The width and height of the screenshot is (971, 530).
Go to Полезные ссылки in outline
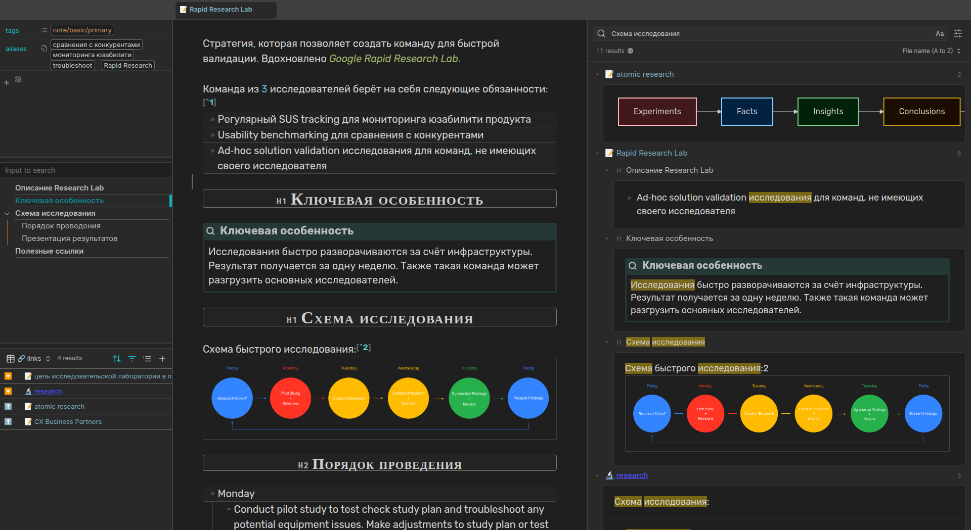click(x=49, y=251)
